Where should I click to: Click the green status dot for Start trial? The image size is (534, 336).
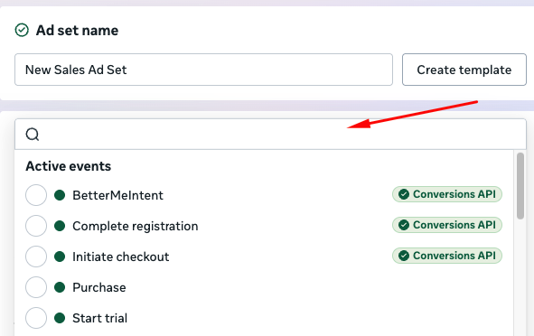pos(60,318)
